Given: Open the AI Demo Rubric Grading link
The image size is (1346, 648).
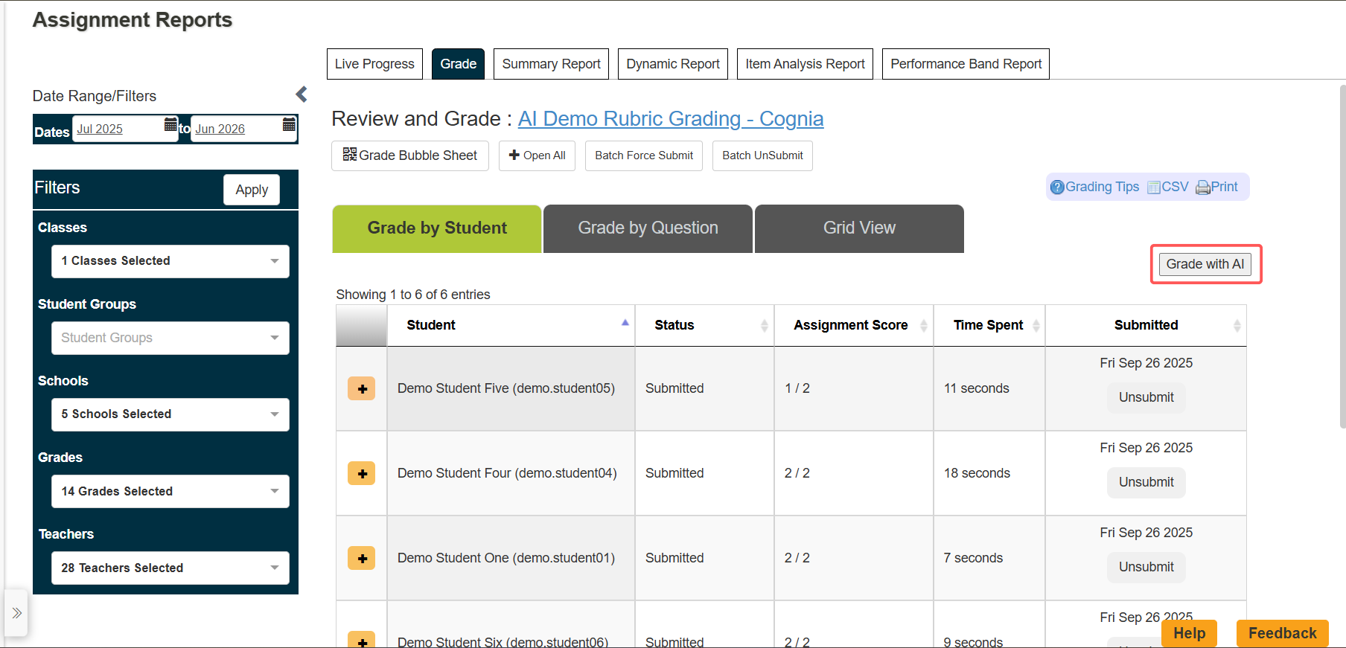Looking at the screenshot, I should (671, 119).
